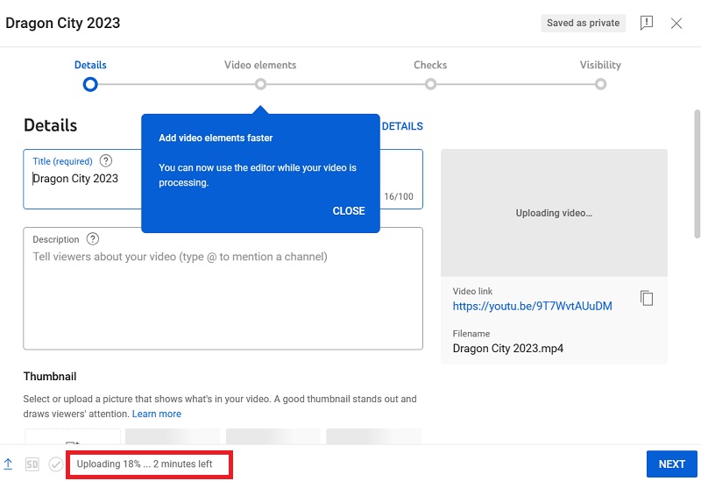Copy the video link with copy icon
The width and height of the screenshot is (701, 481).
[x=647, y=298]
